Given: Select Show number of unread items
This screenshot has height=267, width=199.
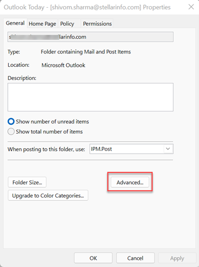Looking at the screenshot, I should [48, 121].
